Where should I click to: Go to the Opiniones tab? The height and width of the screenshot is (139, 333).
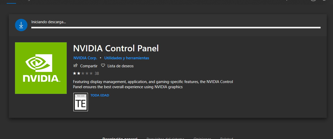[202, 138]
